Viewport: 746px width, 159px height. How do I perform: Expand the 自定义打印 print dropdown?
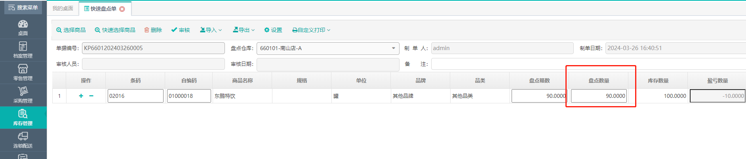click(x=311, y=30)
